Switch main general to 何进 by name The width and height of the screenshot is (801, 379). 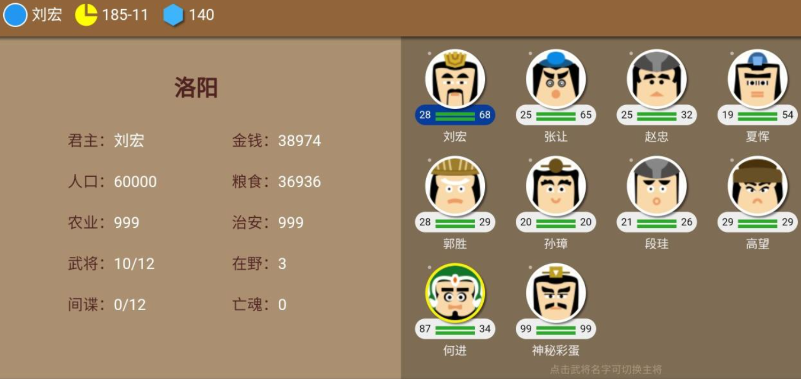[455, 350]
